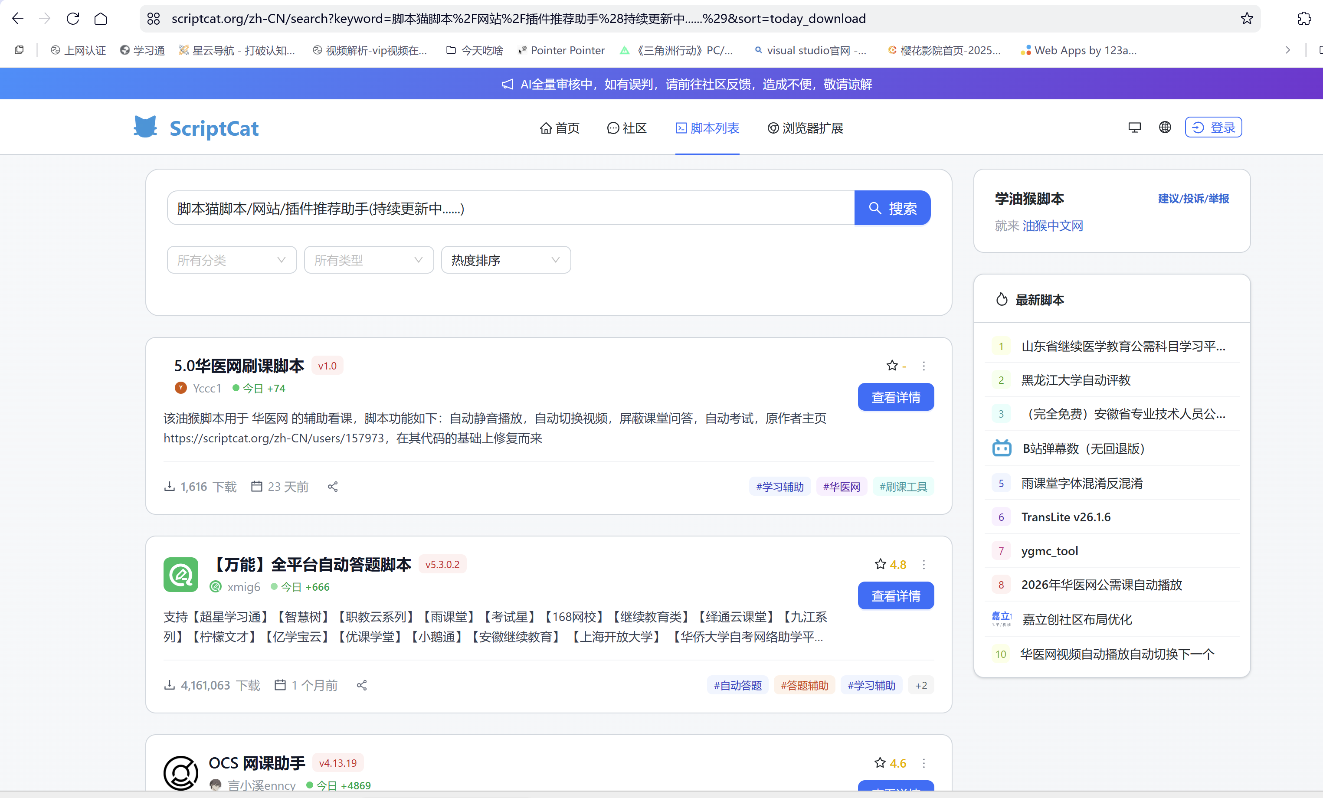Reload the page with the refresh icon
The height and width of the screenshot is (798, 1323).
(x=73, y=19)
